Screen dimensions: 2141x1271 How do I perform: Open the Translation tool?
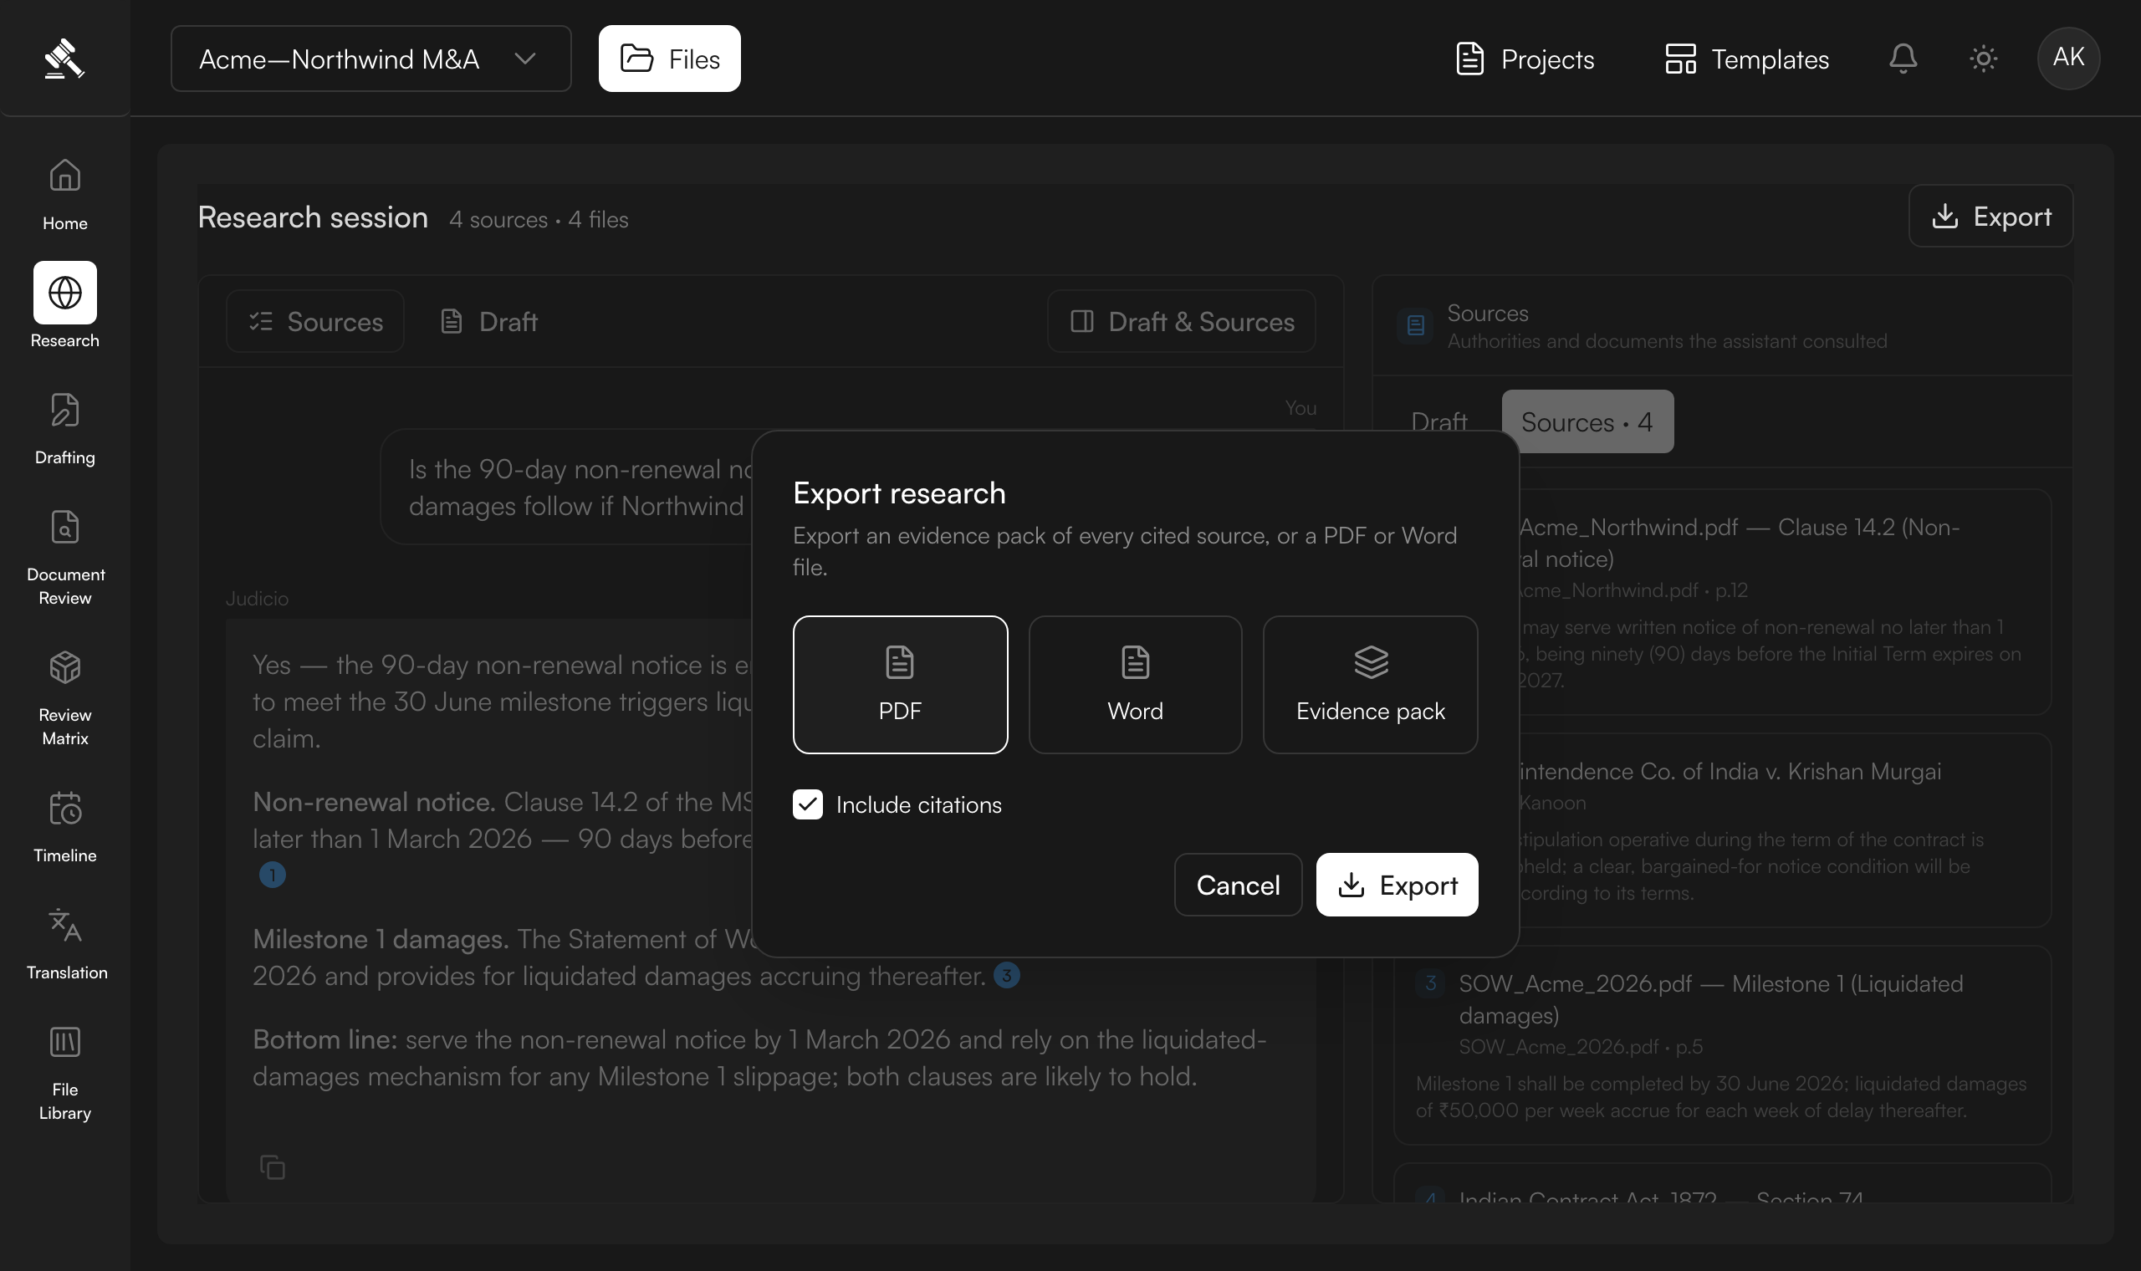tap(65, 944)
